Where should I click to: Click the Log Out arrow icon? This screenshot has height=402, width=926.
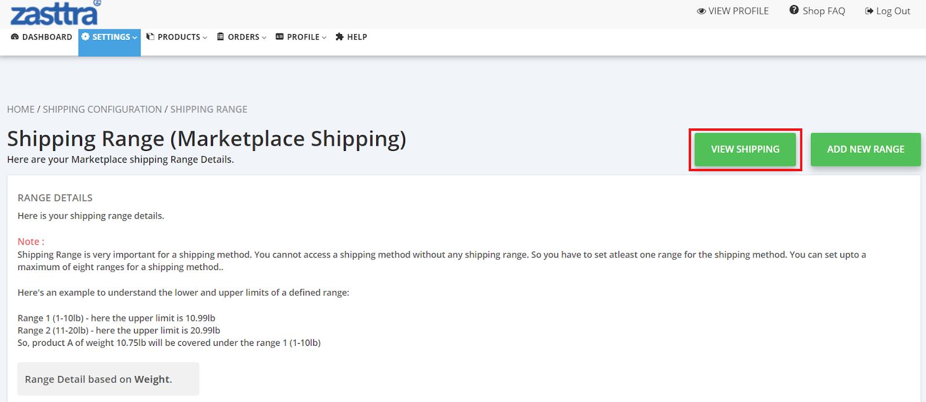tap(869, 11)
